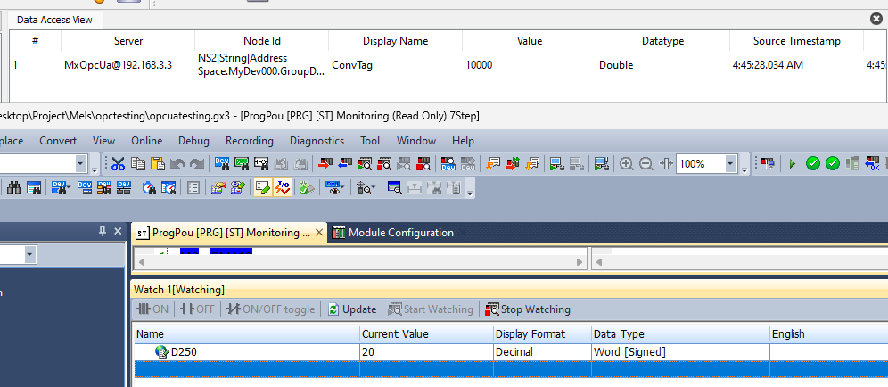This screenshot has height=387, width=888.
Task: Open Find Device (Dev binoculars) icon
Action: tap(222, 164)
